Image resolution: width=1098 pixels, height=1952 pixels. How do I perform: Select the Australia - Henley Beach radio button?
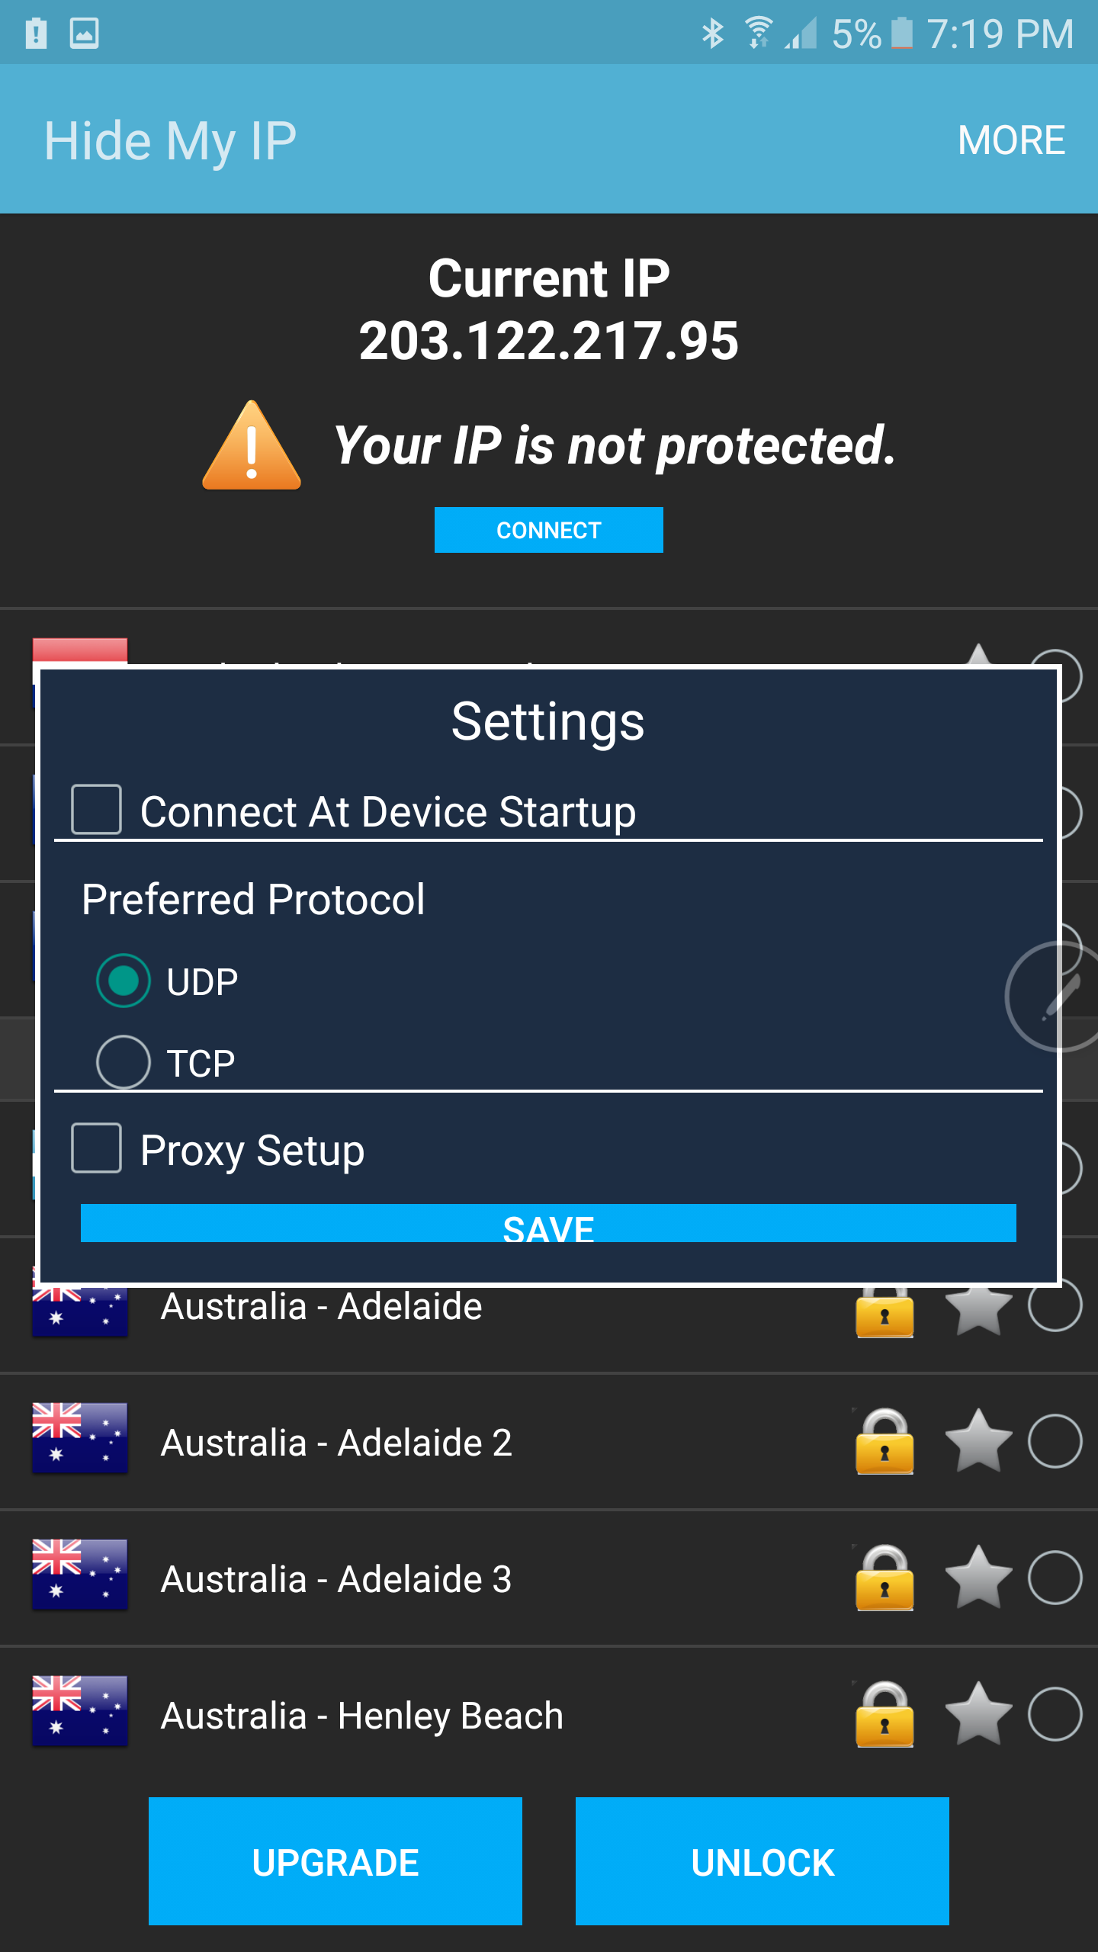click(x=1055, y=1713)
